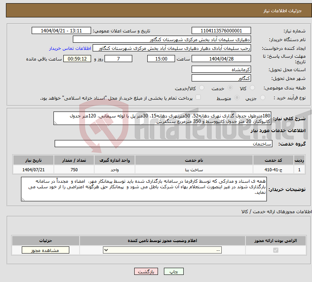312x282 pixels.
Task: Toggle the mandatory permit checkbox
Action: (276, 250)
